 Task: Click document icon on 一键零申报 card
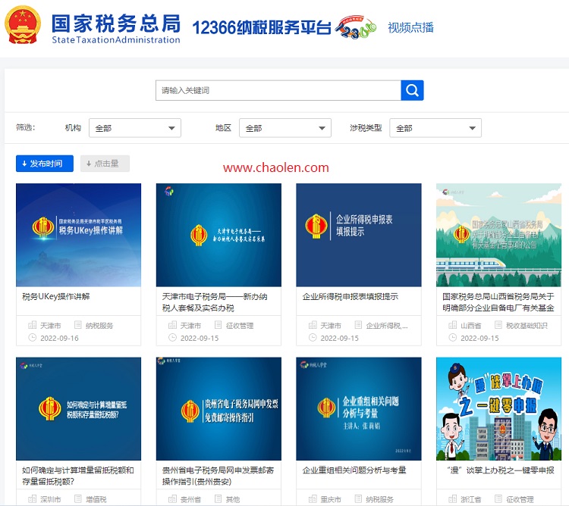tap(498, 498)
